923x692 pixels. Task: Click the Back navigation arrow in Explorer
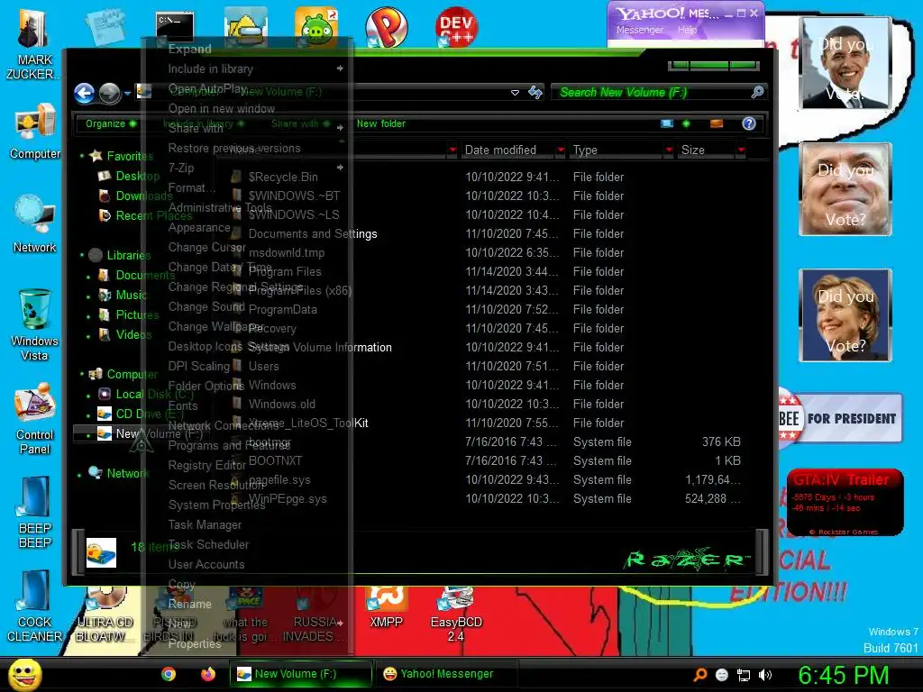point(84,93)
